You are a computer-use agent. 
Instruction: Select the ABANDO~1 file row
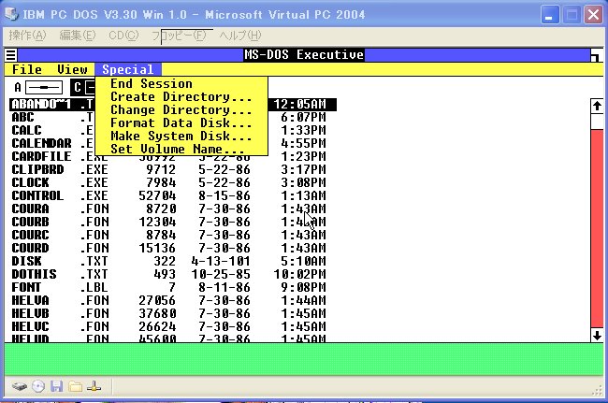pos(172,104)
